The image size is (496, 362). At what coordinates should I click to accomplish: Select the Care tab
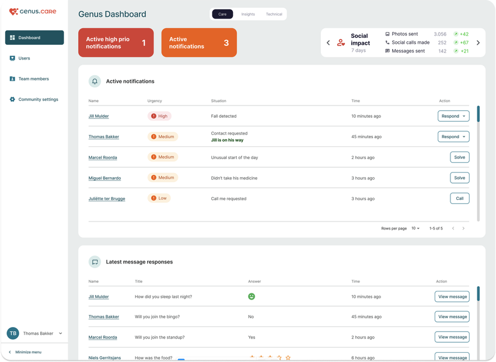point(222,14)
